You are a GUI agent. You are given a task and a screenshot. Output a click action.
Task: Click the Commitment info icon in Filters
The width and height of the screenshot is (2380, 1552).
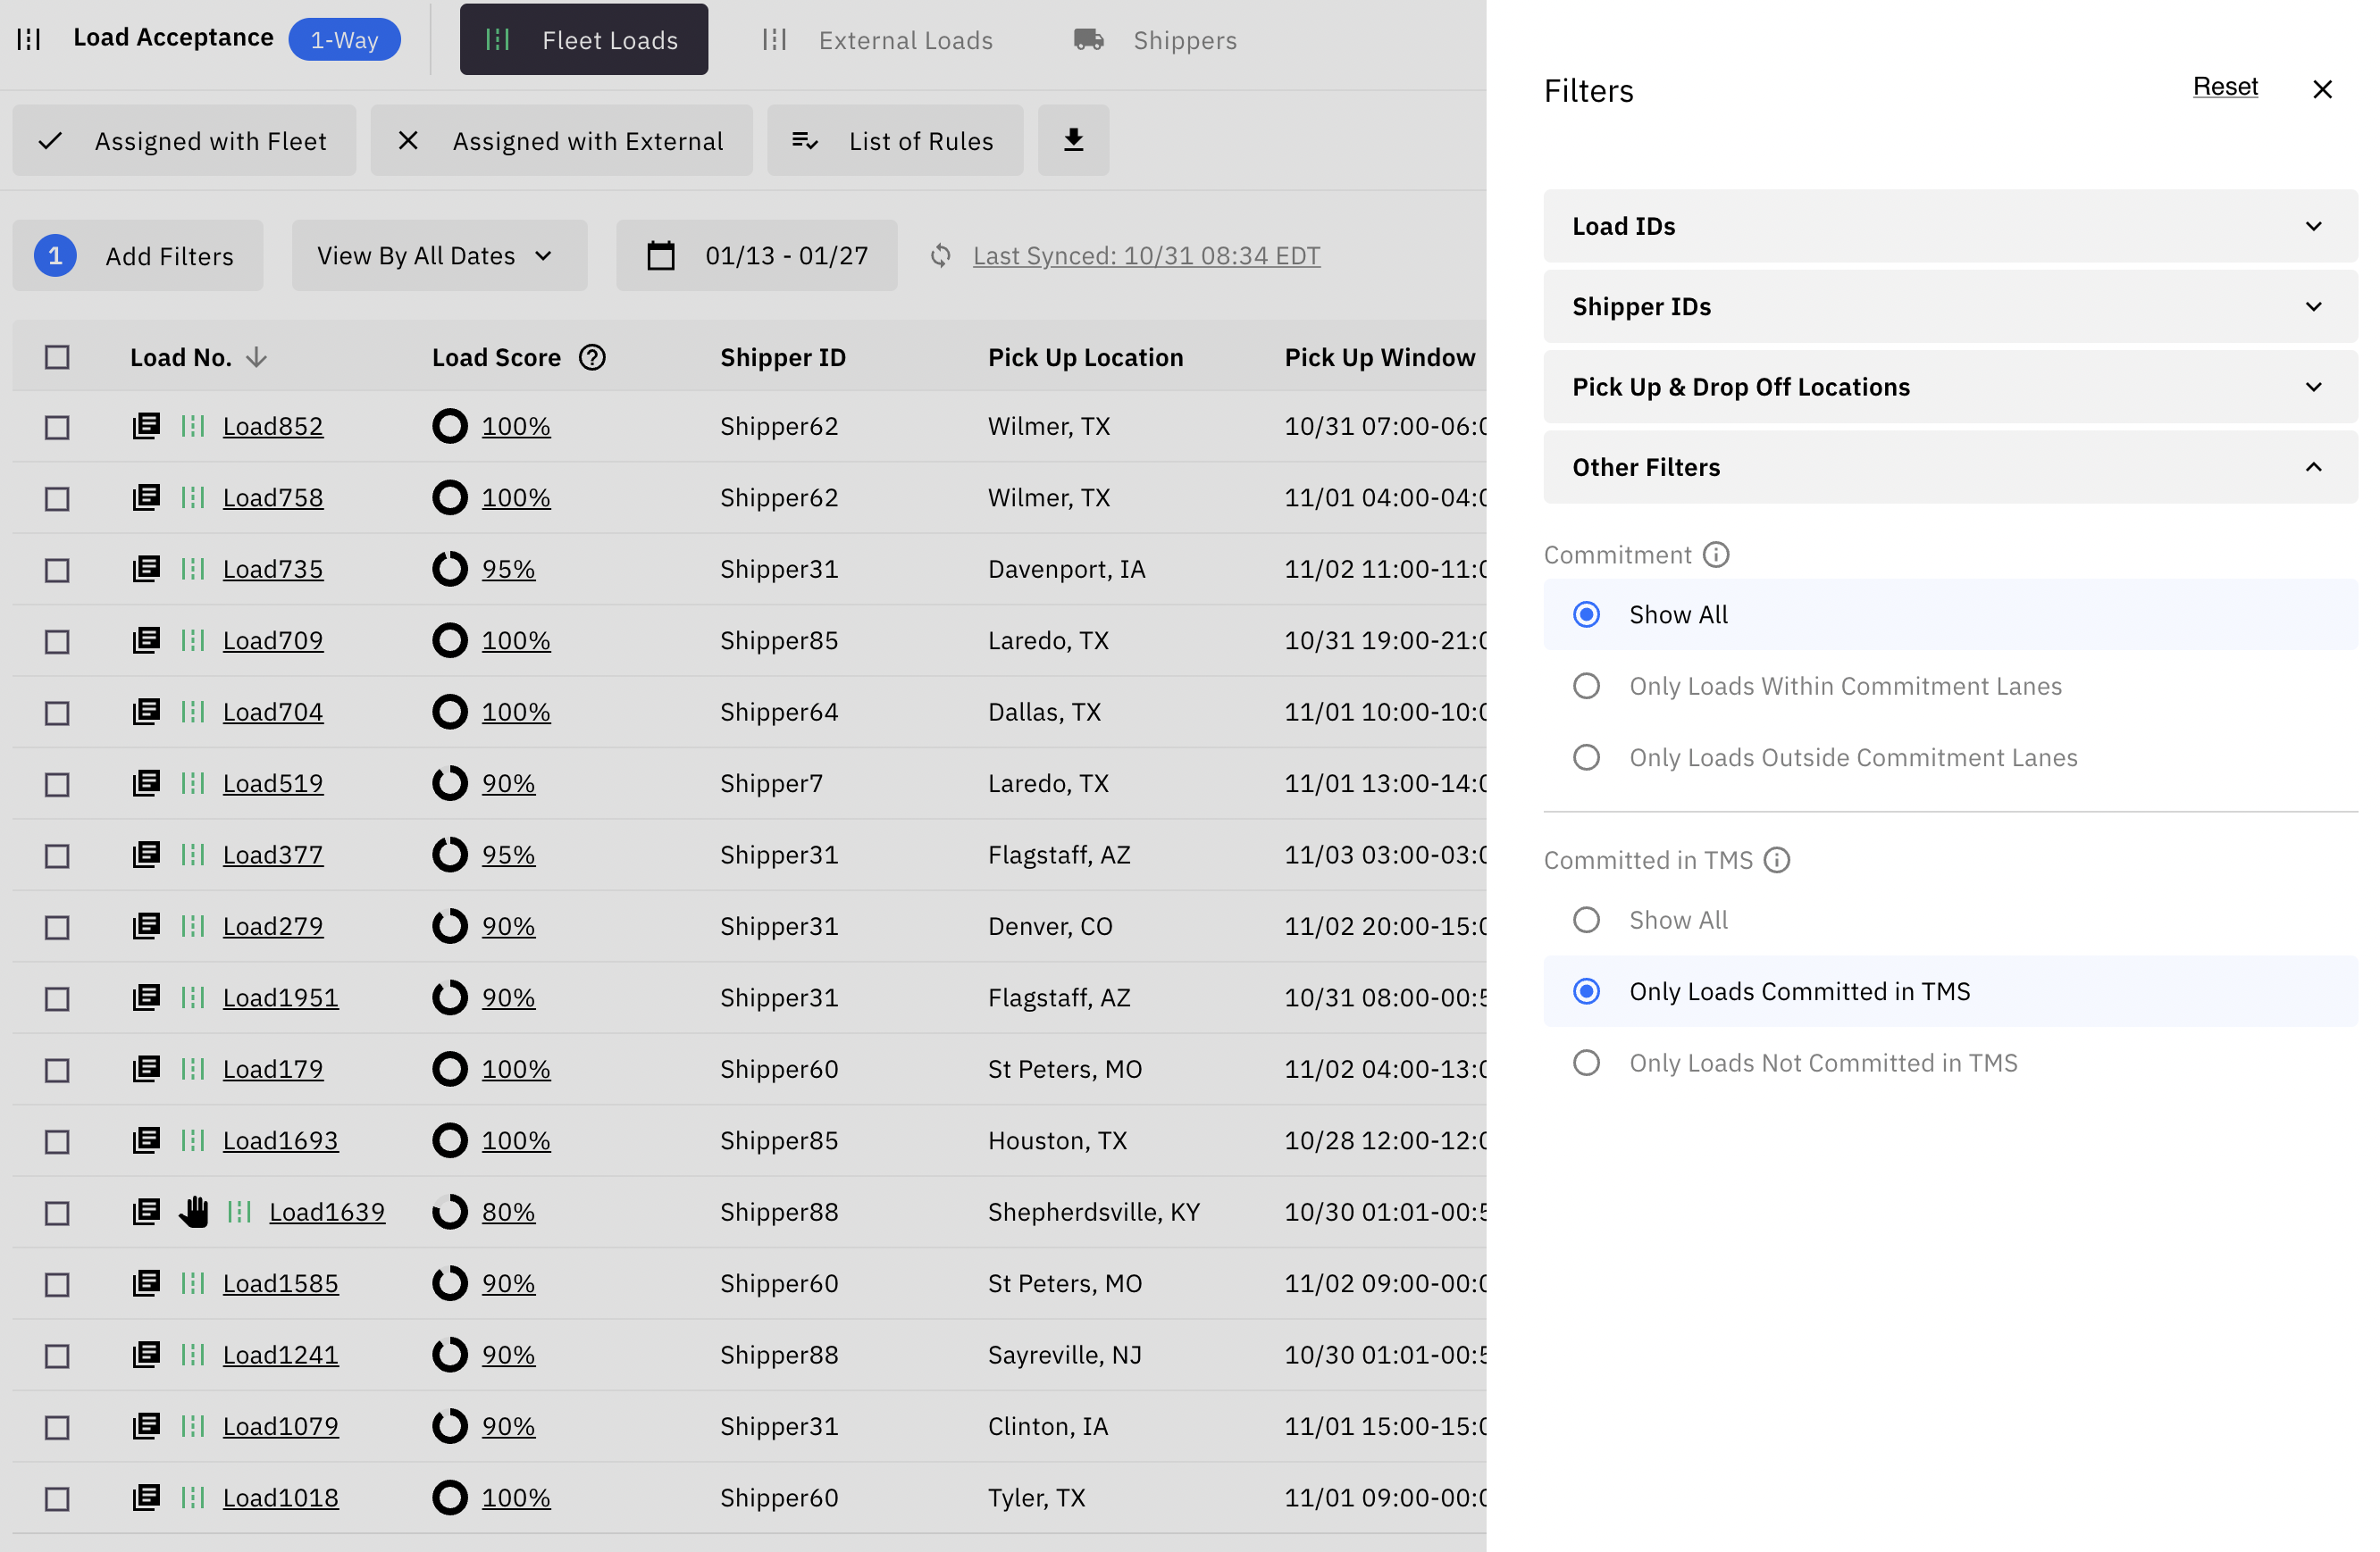(1717, 555)
